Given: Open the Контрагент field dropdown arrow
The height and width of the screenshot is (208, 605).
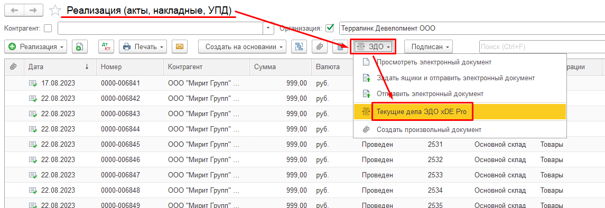Looking at the screenshot, I should click(x=268, y=28).
